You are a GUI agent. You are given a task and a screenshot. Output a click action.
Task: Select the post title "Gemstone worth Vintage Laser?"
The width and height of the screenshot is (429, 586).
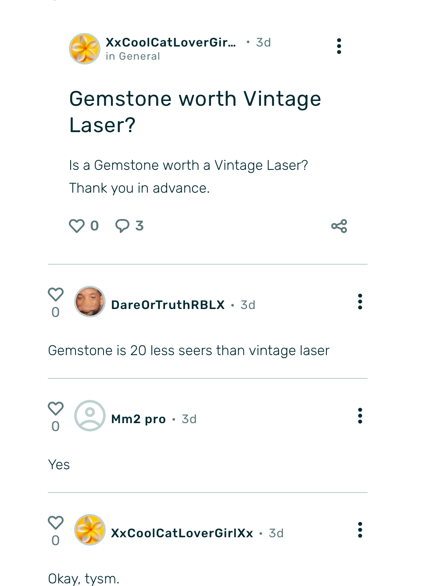[x=195, y=111]
